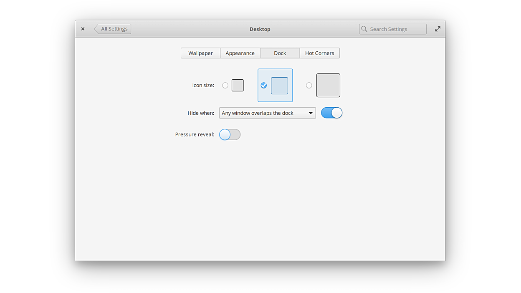Click the large icon size preview square

pos(328,85)
